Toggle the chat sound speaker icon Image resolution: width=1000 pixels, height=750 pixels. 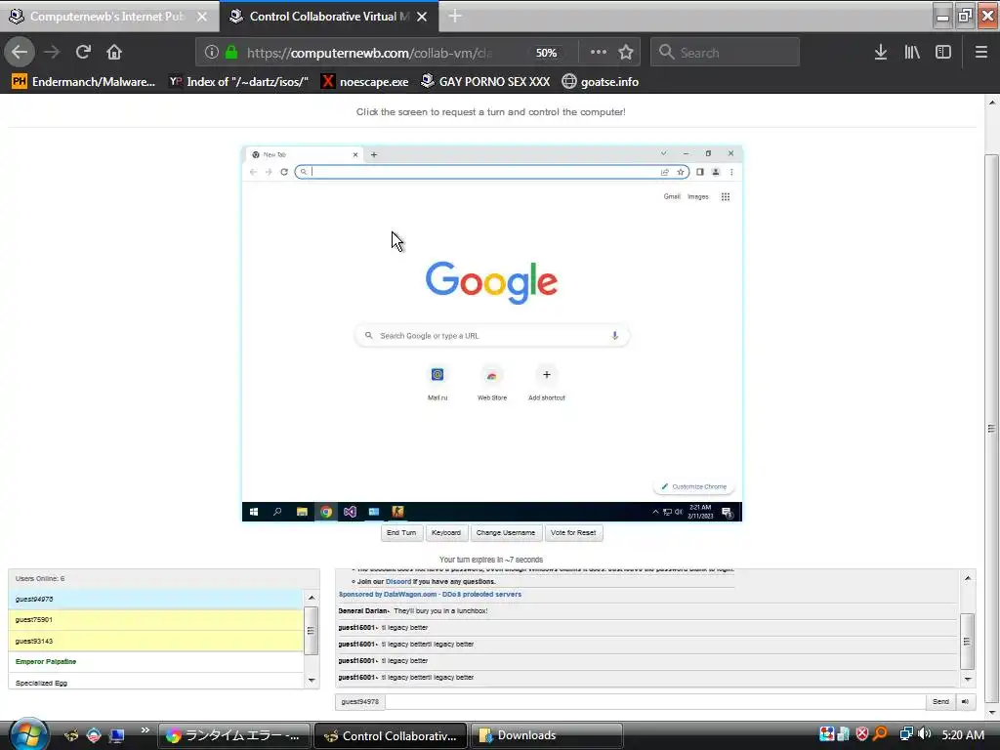966,701
